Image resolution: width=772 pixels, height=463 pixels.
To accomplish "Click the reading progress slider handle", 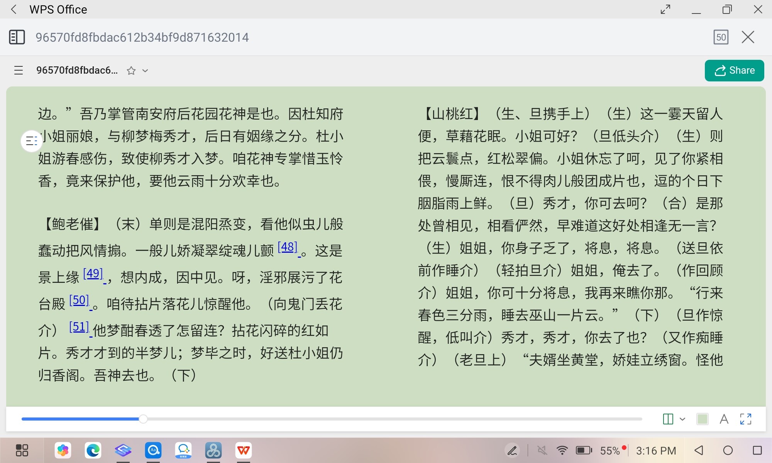I will click(143, 419).
